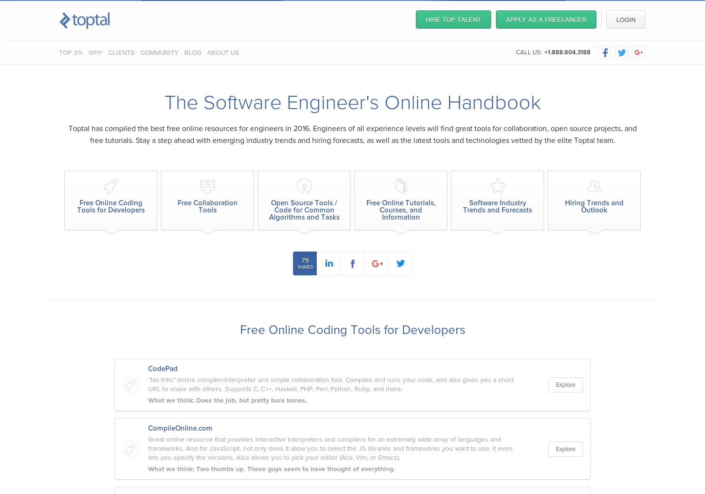Viewport: 705px width, 494px height.
Task: Share the page on Twitter from share bar
Action: (x=400, y=263)
